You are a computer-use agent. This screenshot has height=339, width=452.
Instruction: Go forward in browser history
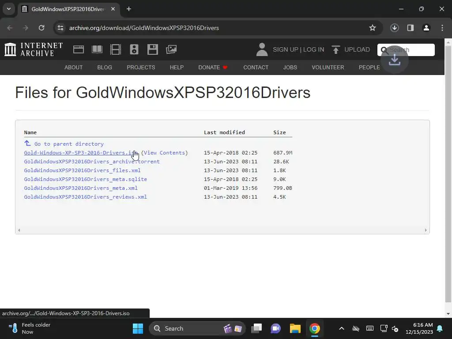coord(26,28)
